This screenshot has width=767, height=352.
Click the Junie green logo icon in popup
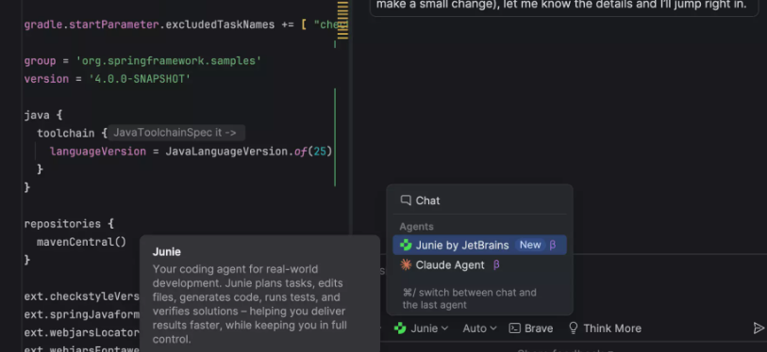tap(406, 245)
